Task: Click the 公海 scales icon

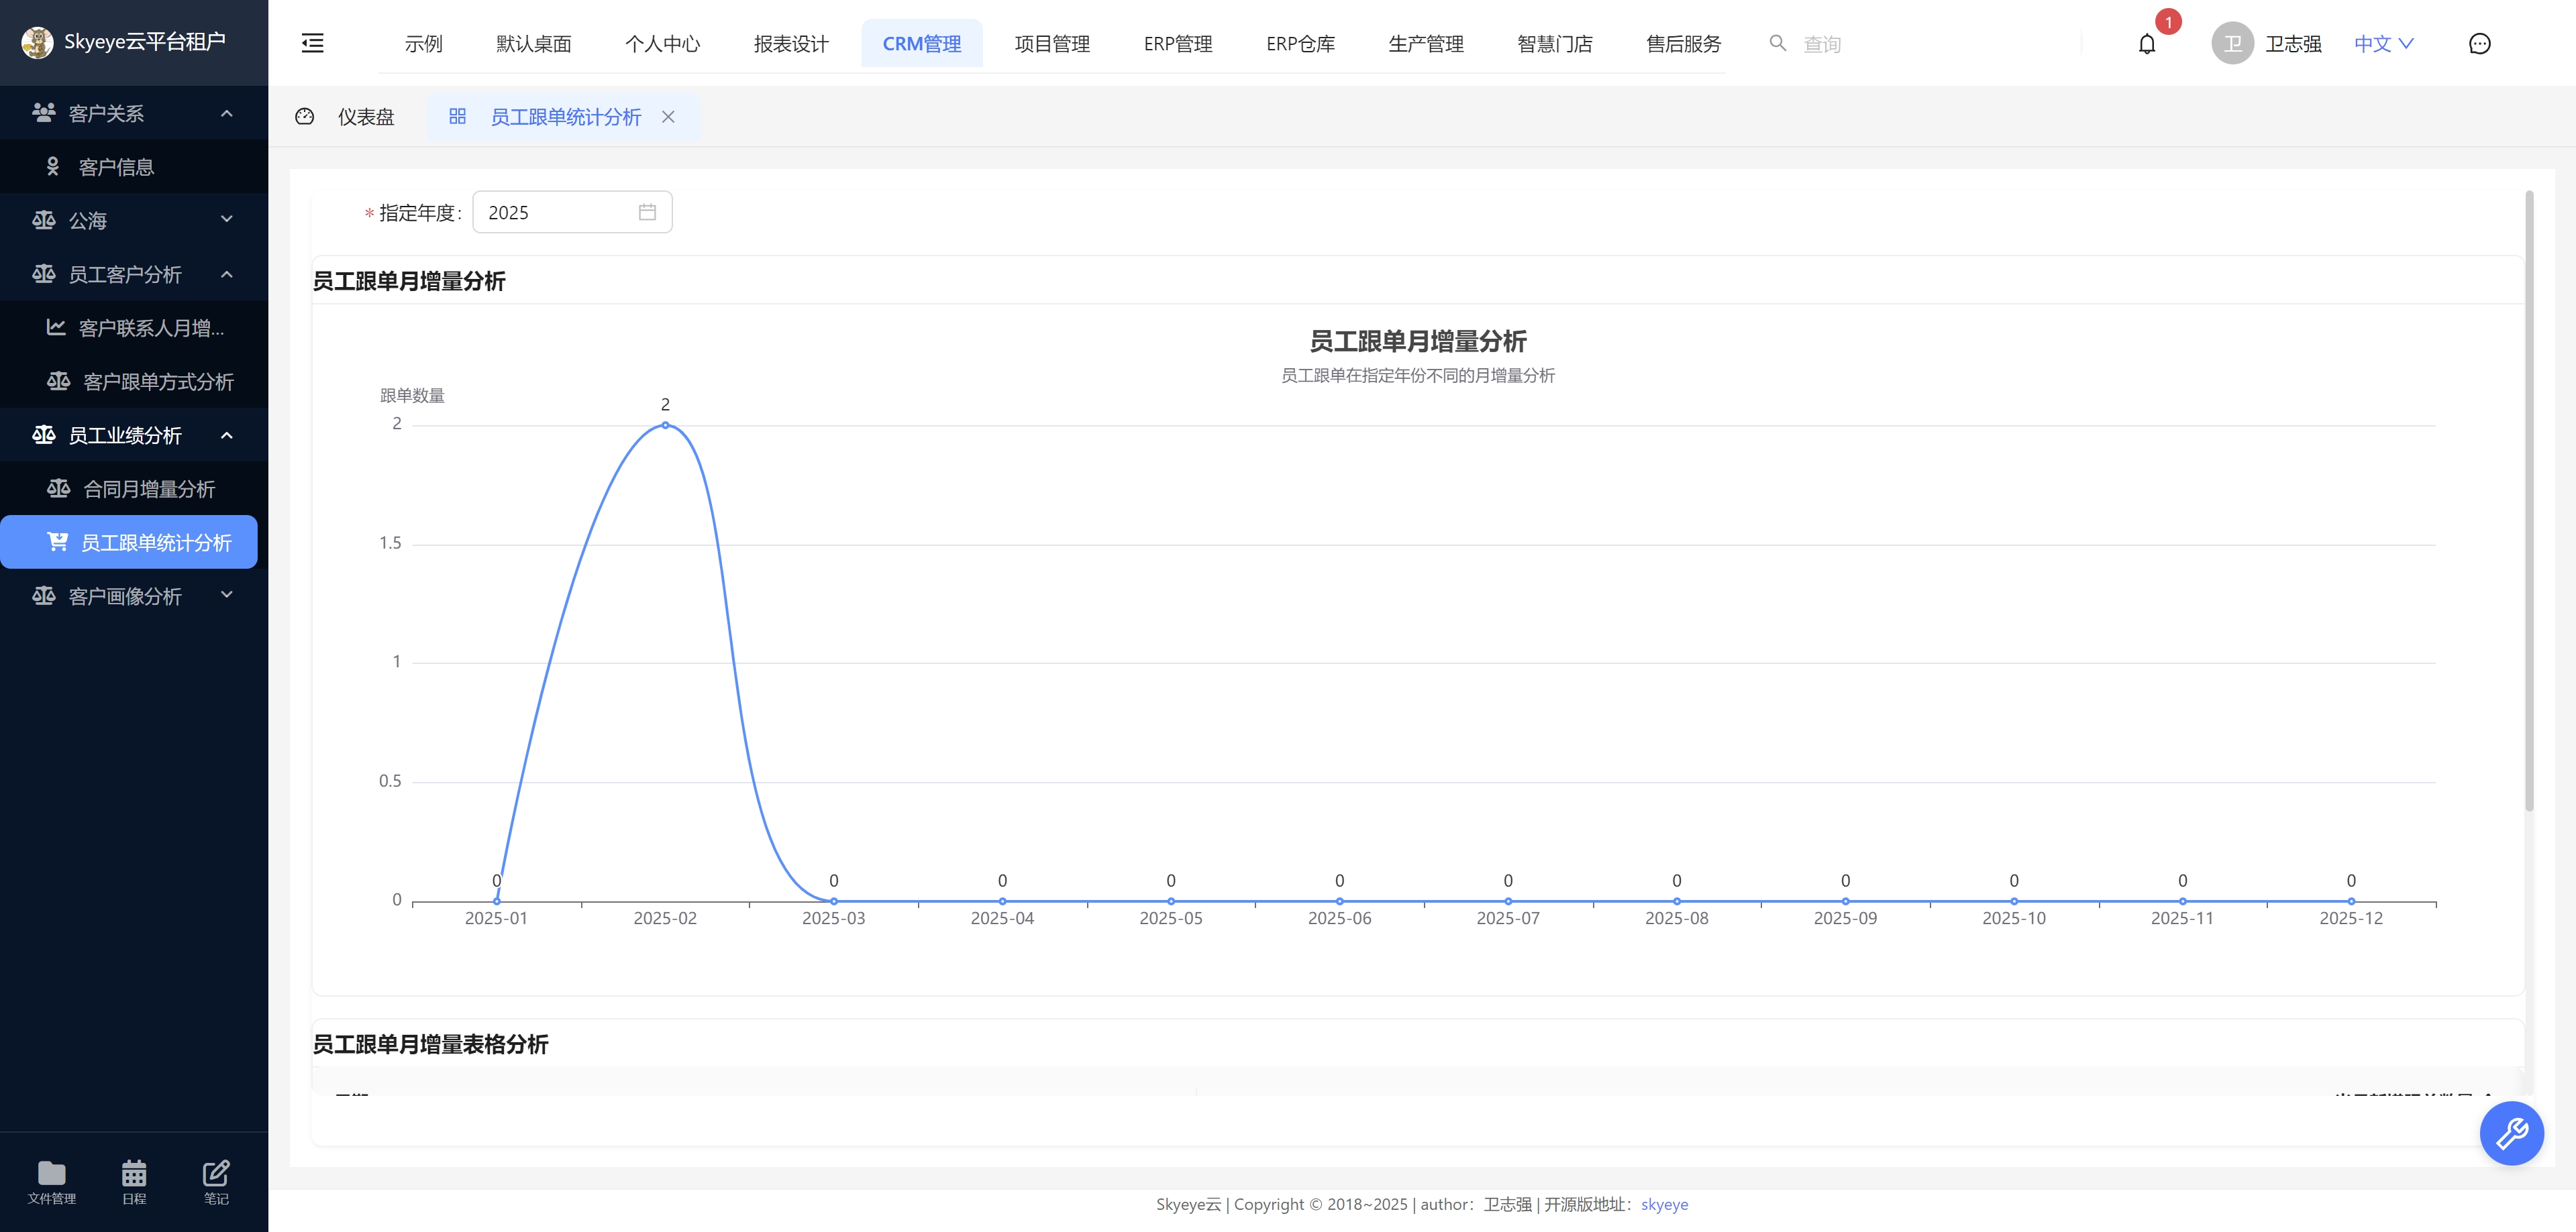Action: (43, 220)
